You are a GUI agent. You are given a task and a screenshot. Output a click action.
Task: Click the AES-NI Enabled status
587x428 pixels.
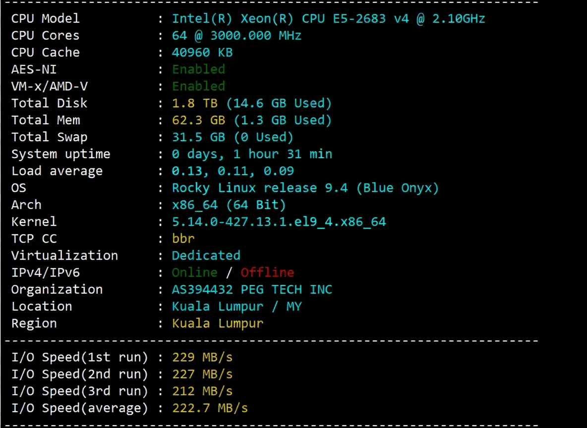(x=198, y=69)
